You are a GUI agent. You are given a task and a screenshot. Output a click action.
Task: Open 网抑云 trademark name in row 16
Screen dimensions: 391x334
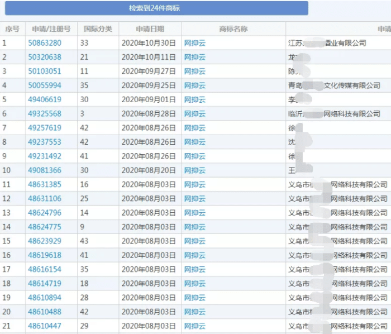click(195, 255)
